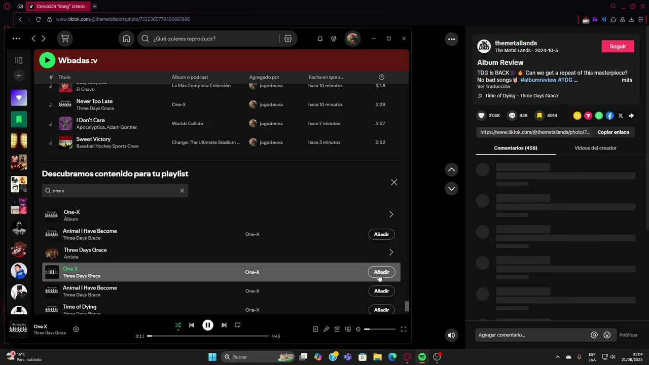The height and width of the screenshot is (365, 649).
Task: Expand the One-X album result
Action: [x=391, y=214]
